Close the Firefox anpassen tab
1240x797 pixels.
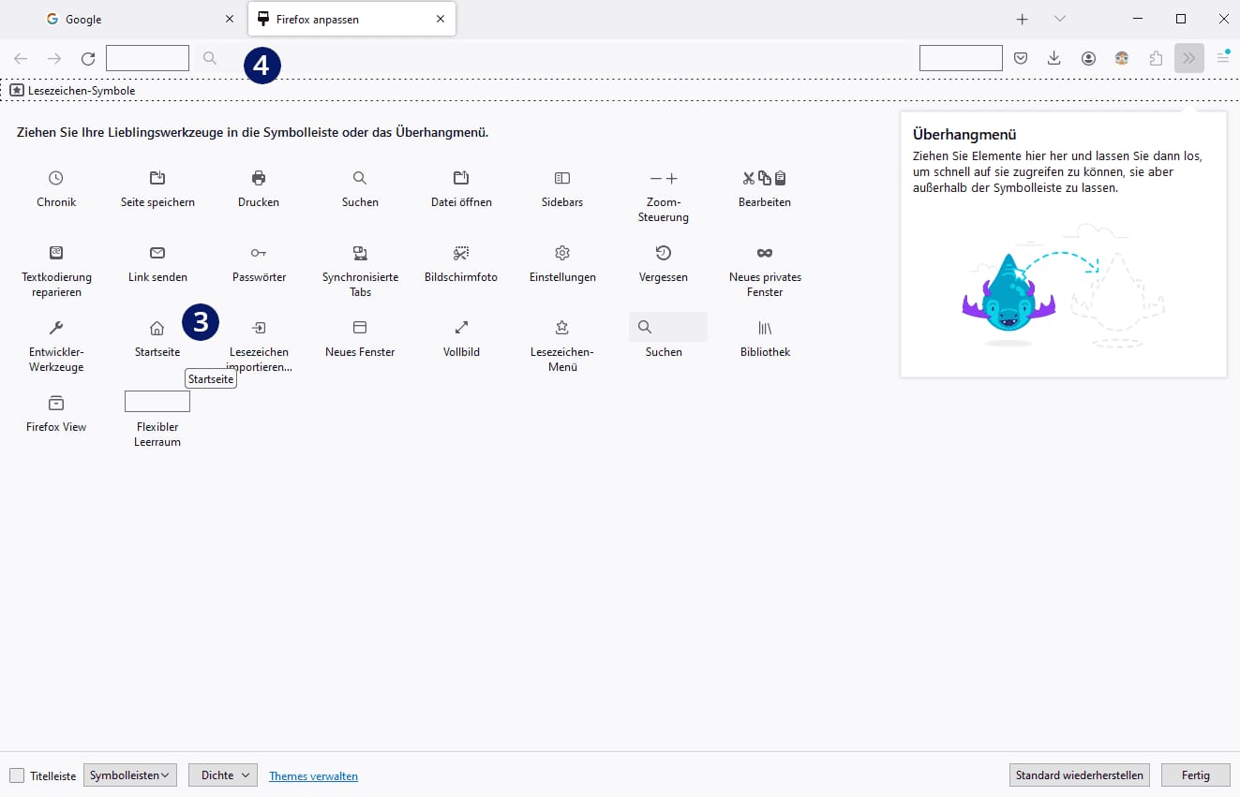pos(441,19)
